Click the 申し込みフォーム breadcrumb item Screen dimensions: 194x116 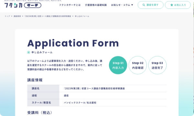click(x=82, y=16)
